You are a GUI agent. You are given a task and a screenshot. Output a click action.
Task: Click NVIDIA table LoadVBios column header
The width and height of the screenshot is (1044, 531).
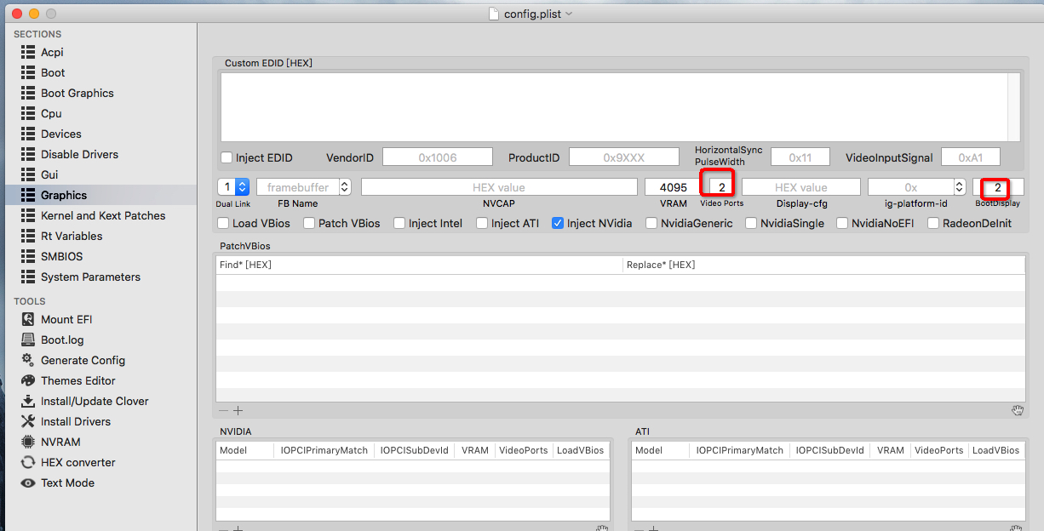pos(582,450)
